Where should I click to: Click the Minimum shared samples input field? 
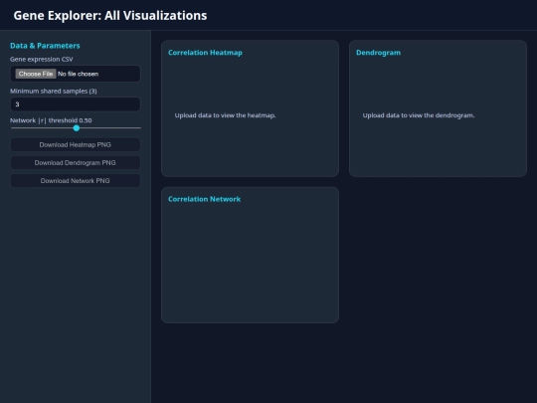[76, 104]
